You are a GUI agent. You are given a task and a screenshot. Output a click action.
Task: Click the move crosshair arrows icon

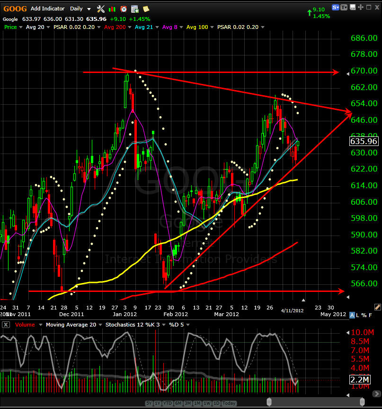(361, 7)
